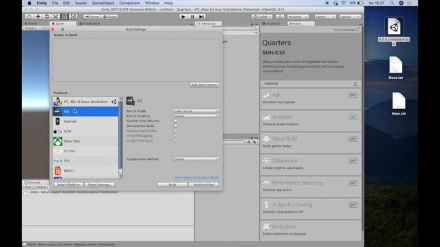Open the GameObject menu

click(x=103, y=3)
